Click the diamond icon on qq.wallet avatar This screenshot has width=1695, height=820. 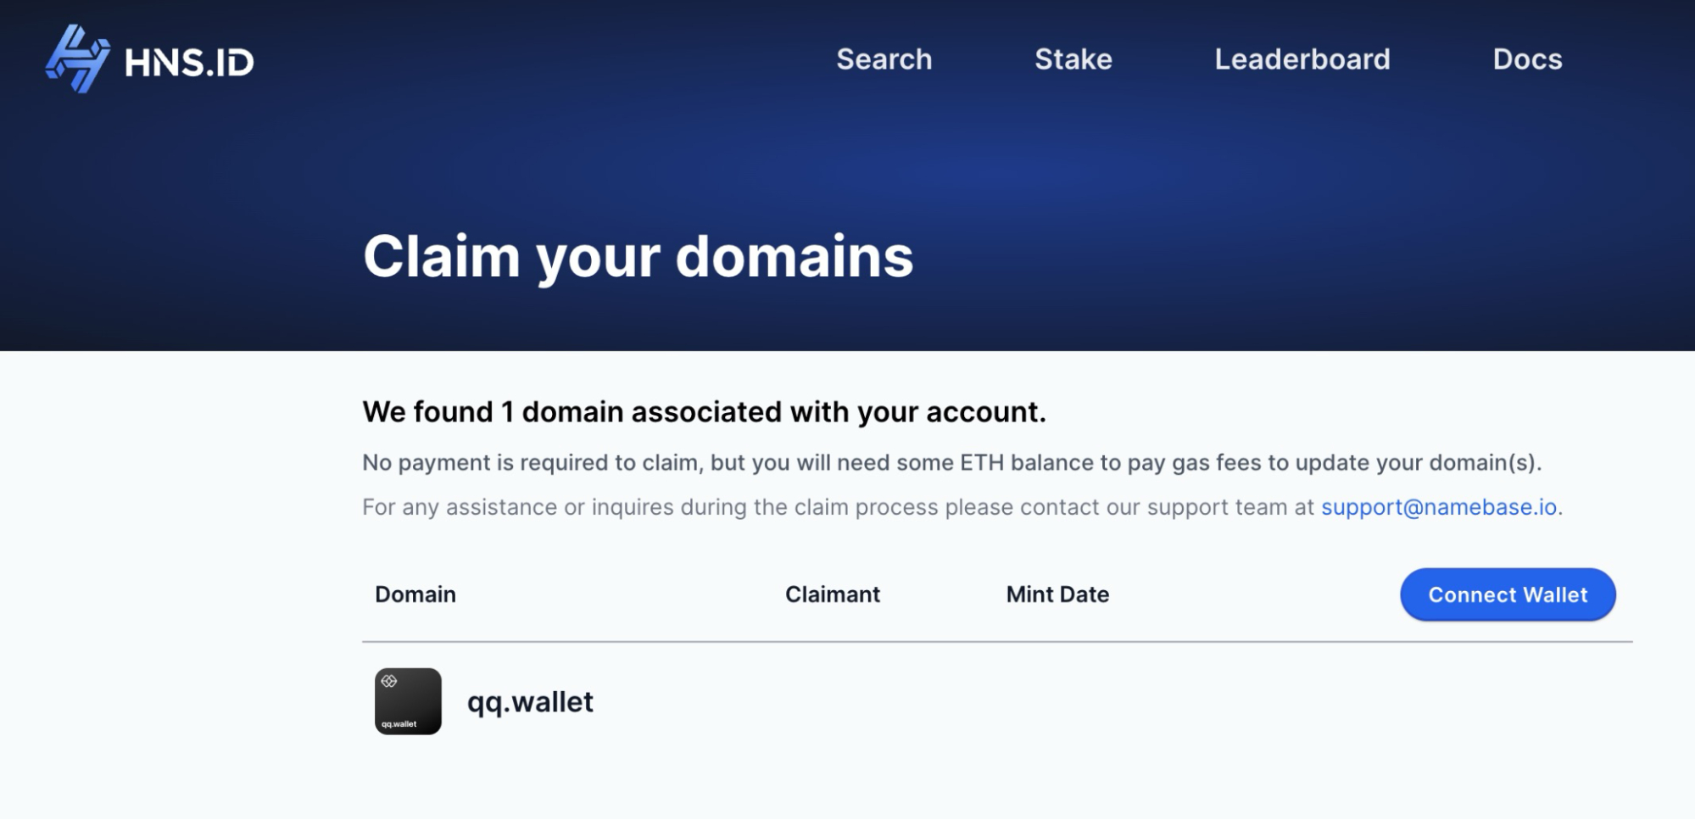click(389, 679)
